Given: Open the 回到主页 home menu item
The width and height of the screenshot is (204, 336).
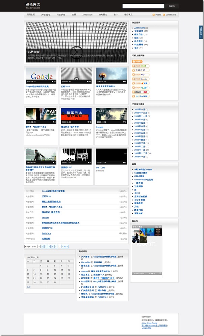Looking at the screenshot, I should pos(30,14).
